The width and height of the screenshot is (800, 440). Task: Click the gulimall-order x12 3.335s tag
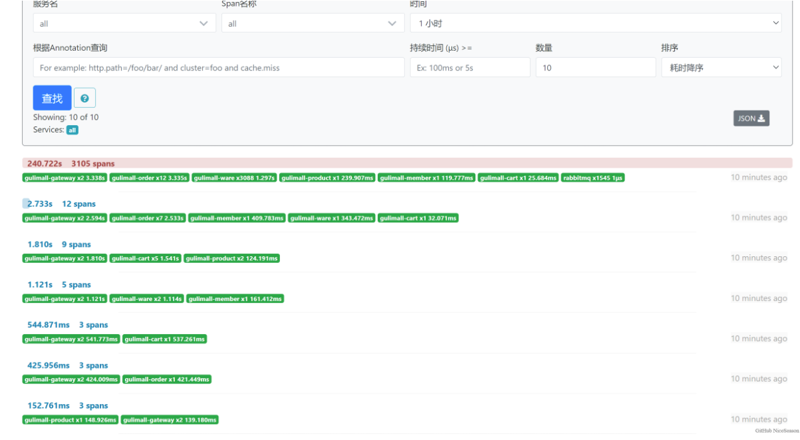pyautogui.click(x=150, y=178)
